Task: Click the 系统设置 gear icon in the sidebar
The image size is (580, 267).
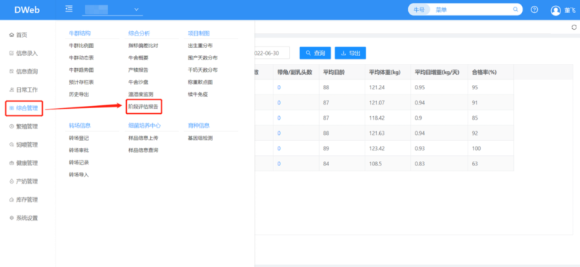Action: (12, 218)
